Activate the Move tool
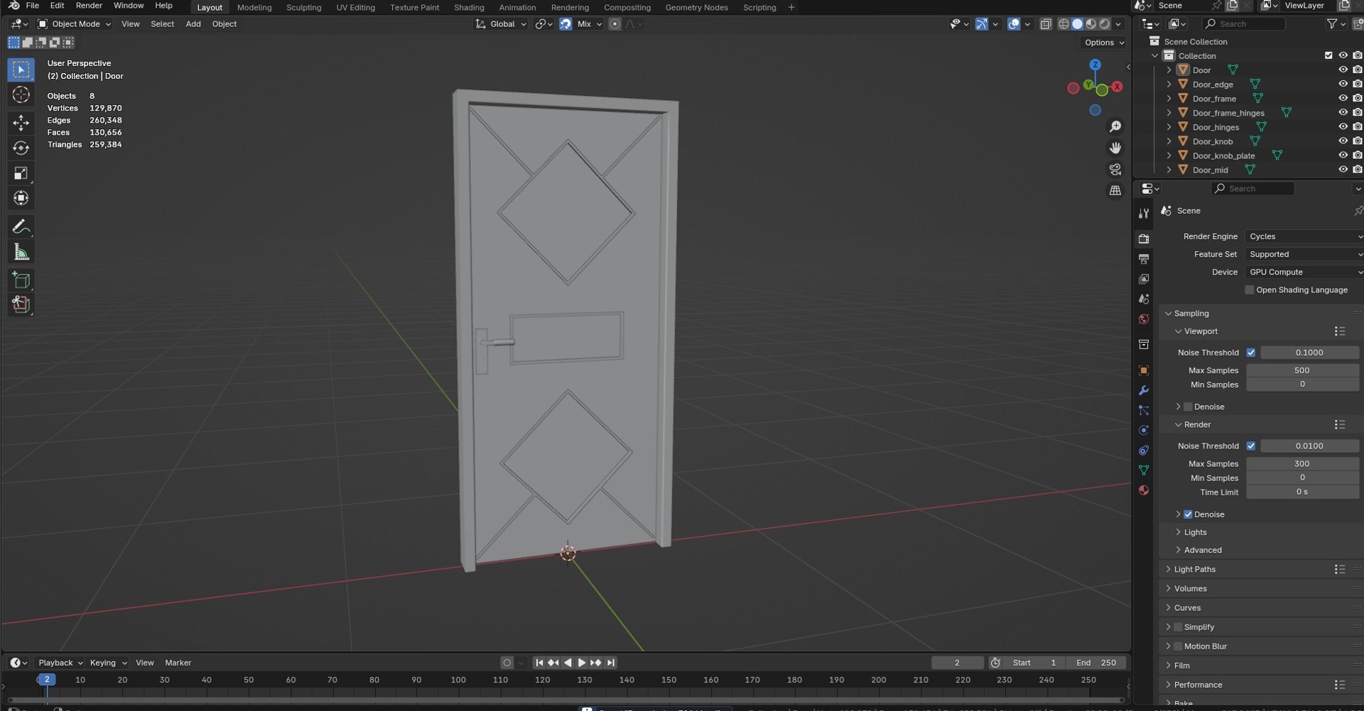 21,123
